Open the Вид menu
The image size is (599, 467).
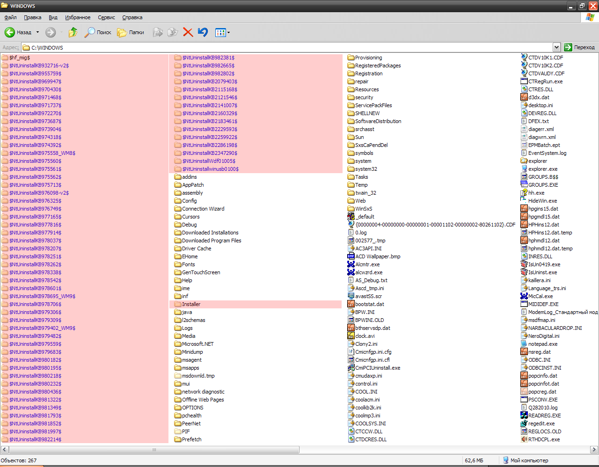click(x=53, y=17)
